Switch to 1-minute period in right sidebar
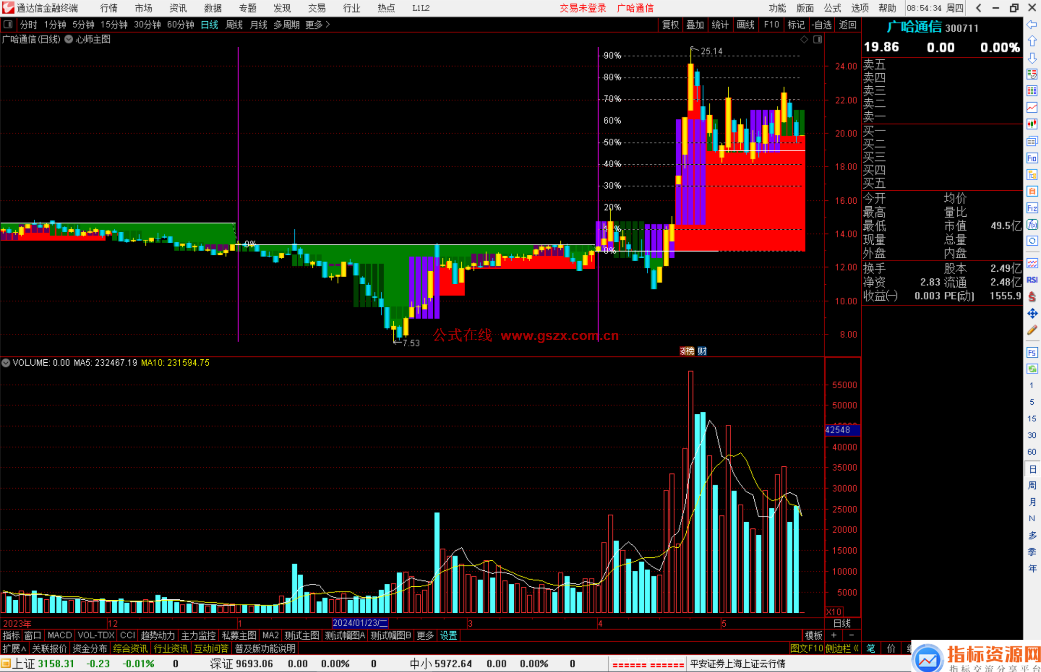The width and height of the screenshot is (1041, 672). coord(1031,385)
